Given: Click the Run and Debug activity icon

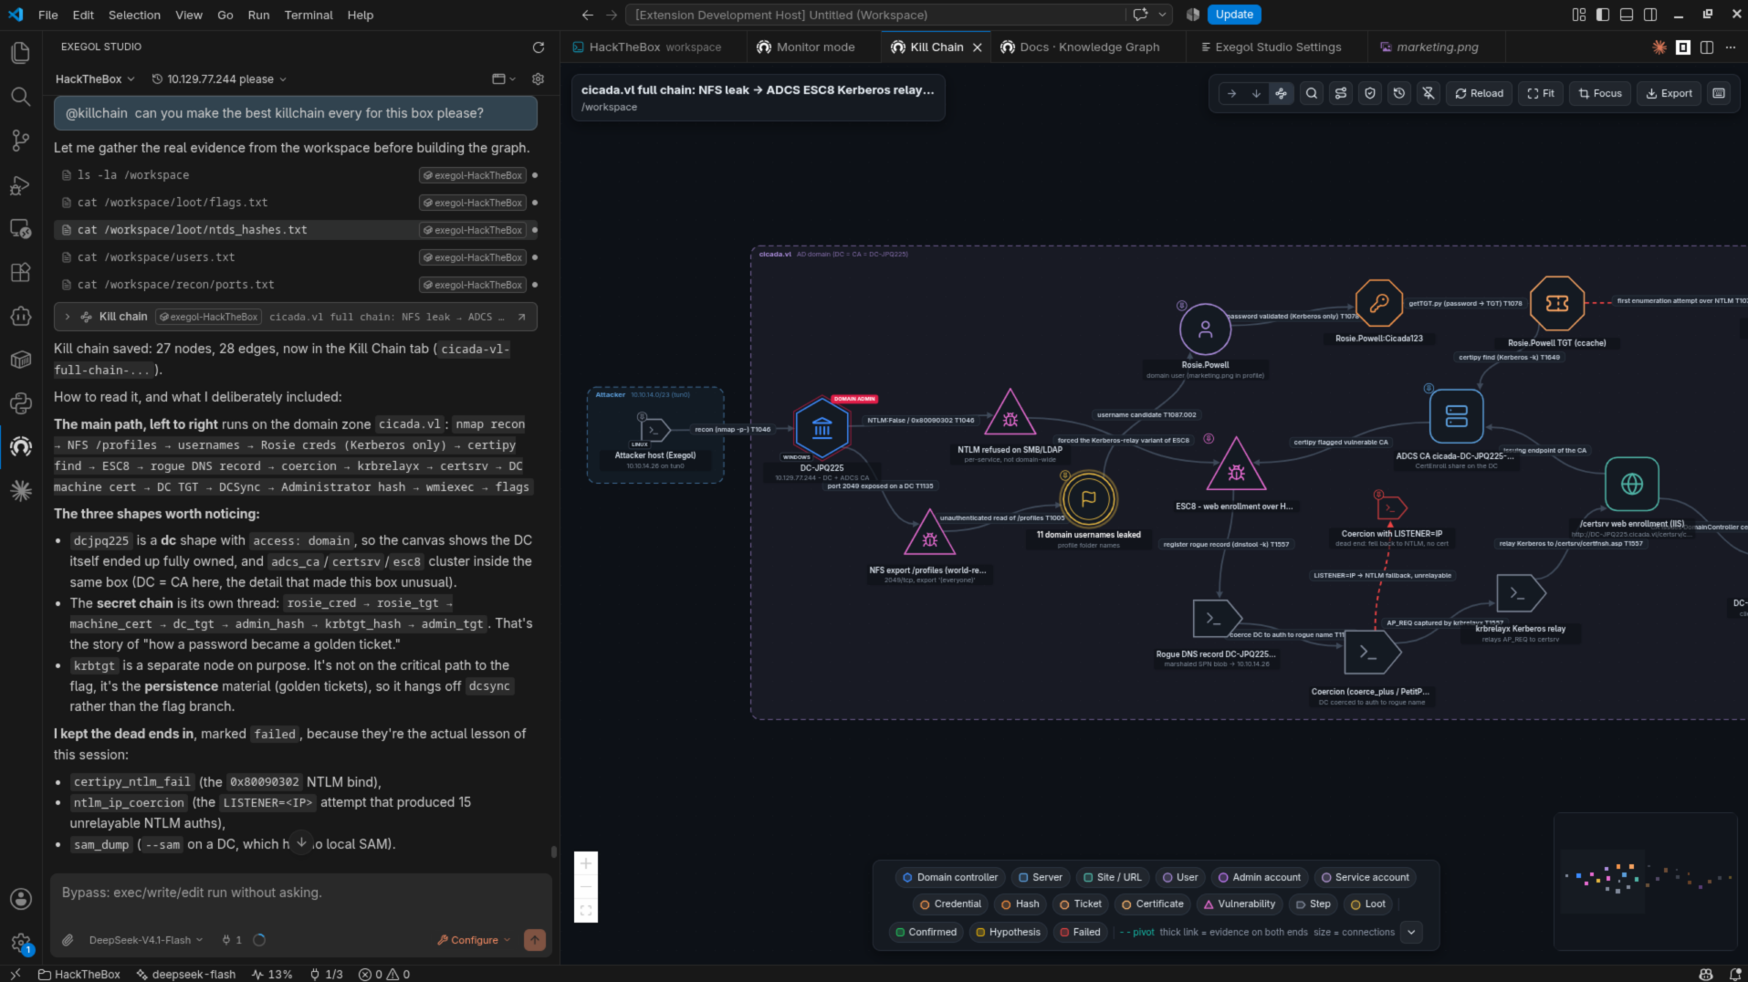Looking at the screenshot, I should [x=20, y=185].
